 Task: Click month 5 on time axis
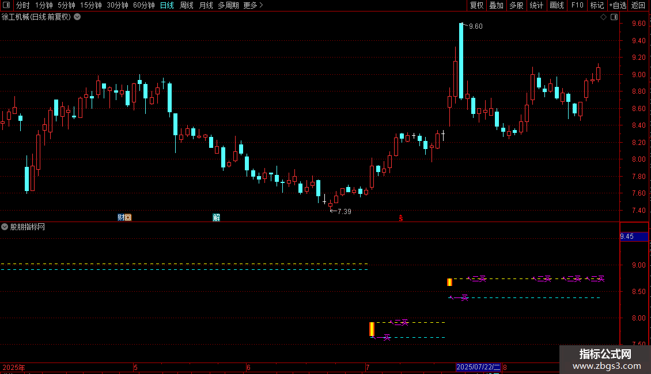coord(136,367)
